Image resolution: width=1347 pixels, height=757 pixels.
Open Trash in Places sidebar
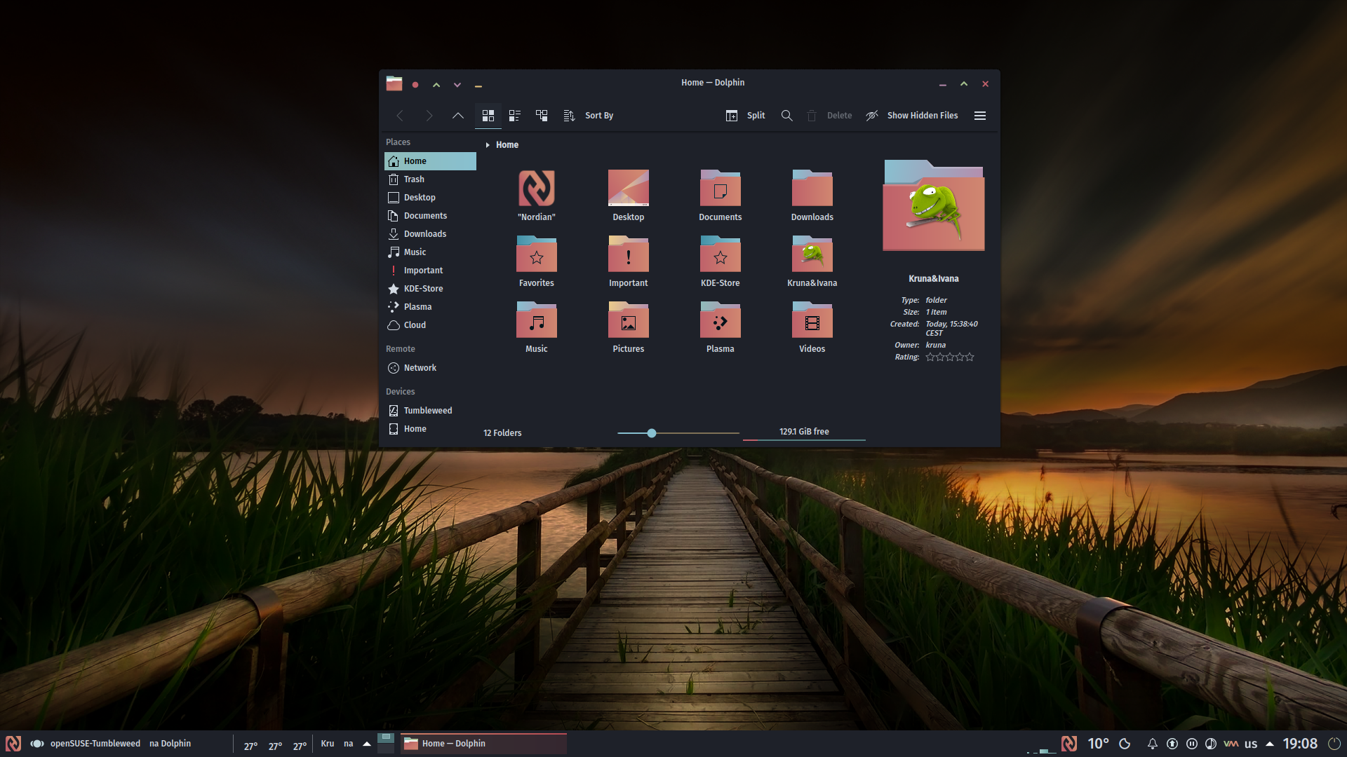click(x=430, y=179)
